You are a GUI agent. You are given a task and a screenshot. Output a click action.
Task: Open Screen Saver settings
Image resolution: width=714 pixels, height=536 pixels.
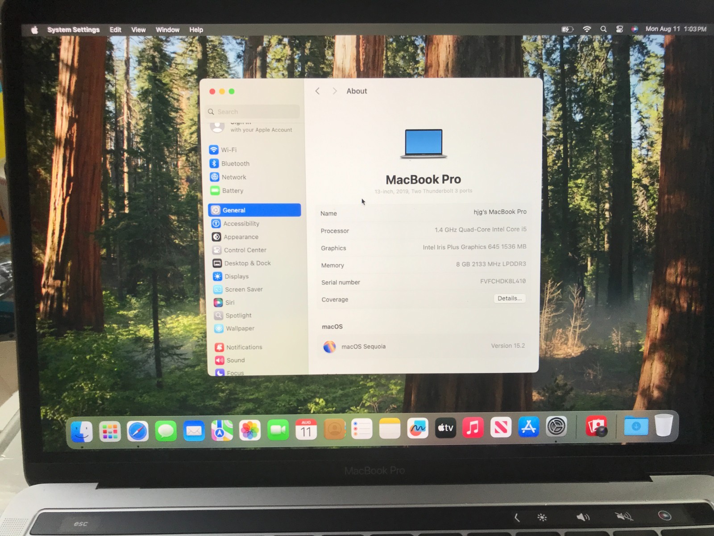pyautogui.click(x=243, y=289)
